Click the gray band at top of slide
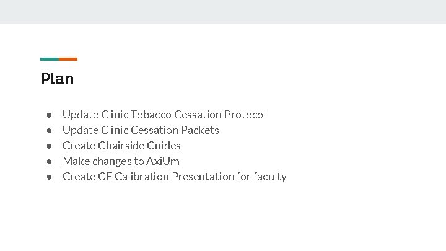 pos(223,12)
